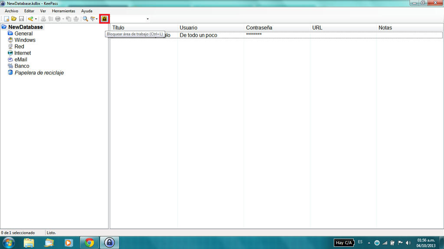Open the Open URL dropdown arrow
The width and height of the screenshot is (444, 249).
point(63,19)
